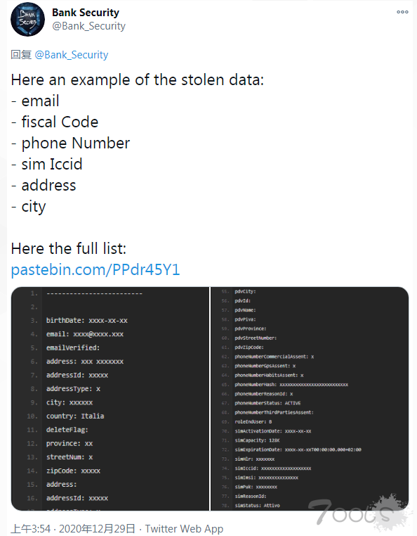The height and width of the screenshot is (536, 417).
Task: Click the Twitter Web App source link
Action: click(184, 528)
